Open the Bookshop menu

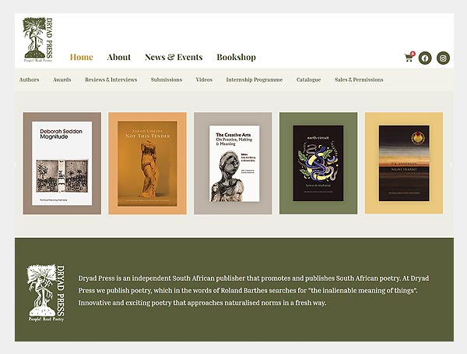pos(236,57)
